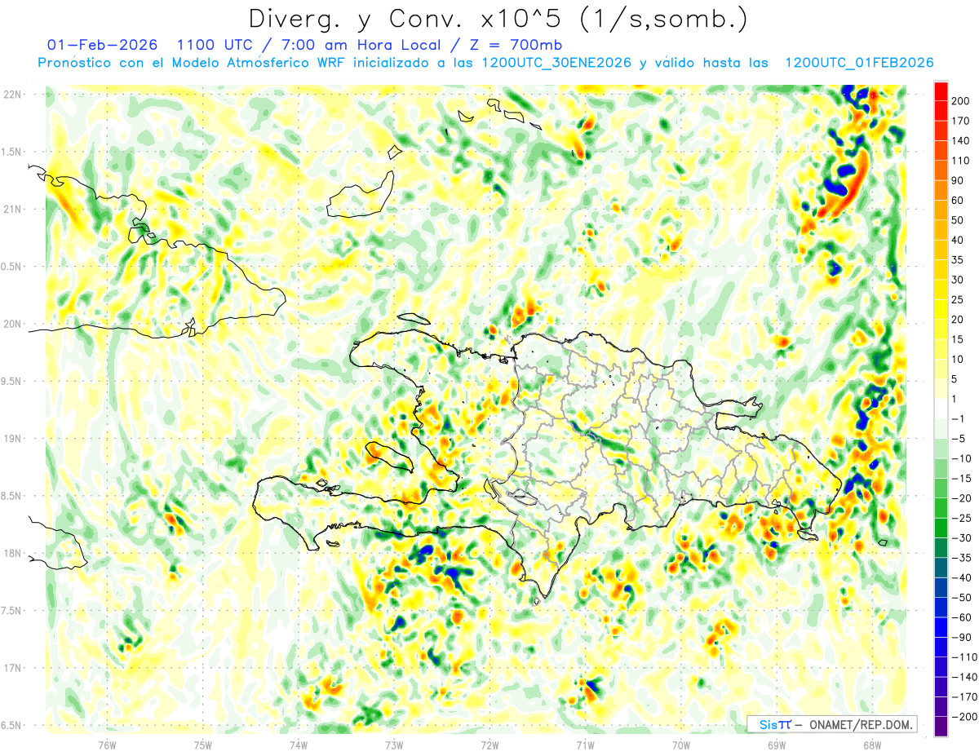Click the 'SisTT – ONAMET/REP.DOM.' credit box
Screen dimensions: 979x756
click(x=831, y=724)
